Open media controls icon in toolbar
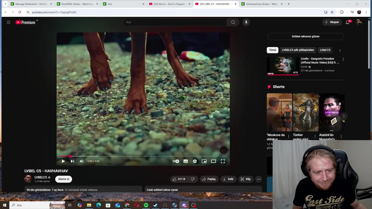 [352, 12]
